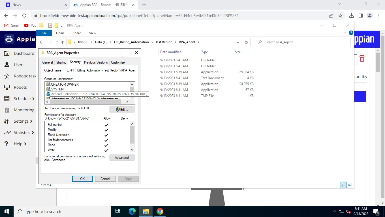385x217 pixels.
Task: Expand Statistics submenu chevron
Action: coord(33,133)
